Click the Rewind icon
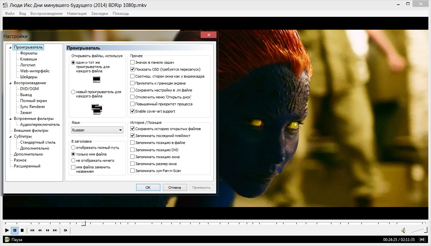Image resolution: width=431 pixels, height=246 pixels. point(40,230)
